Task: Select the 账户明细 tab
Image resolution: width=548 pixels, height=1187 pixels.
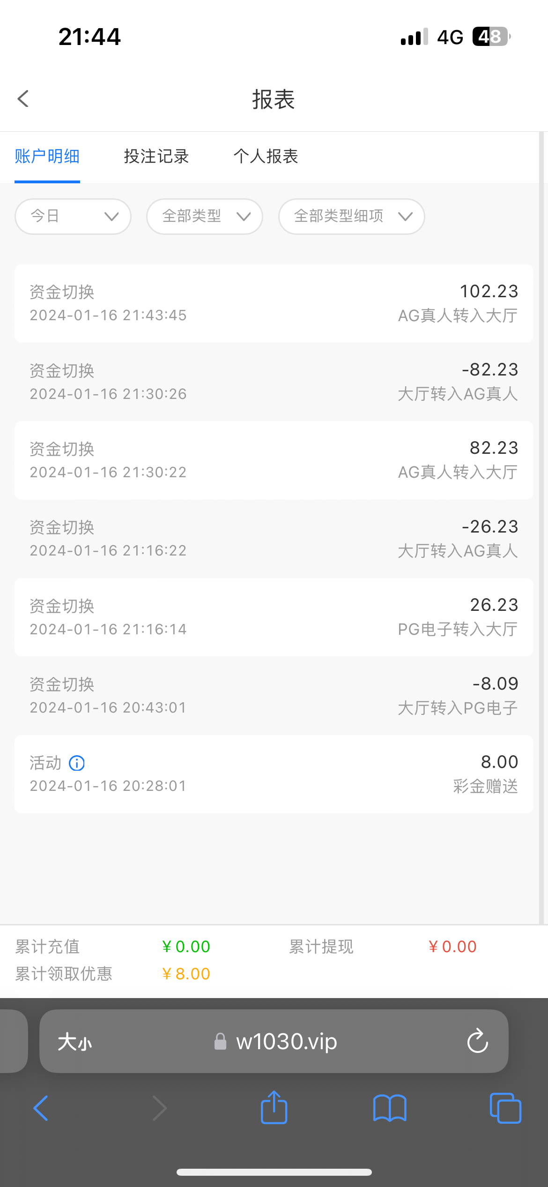Action: pos(47,157)
